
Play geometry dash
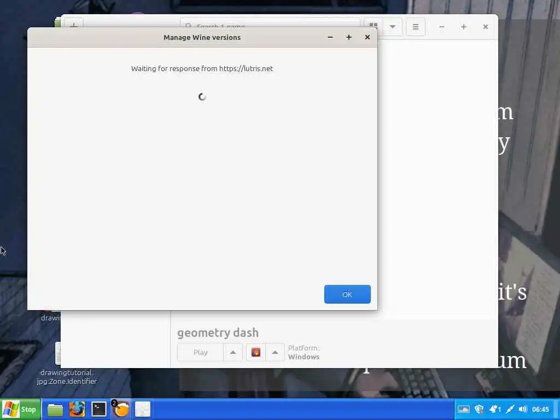pyautogui.click(x=200, y=353)
